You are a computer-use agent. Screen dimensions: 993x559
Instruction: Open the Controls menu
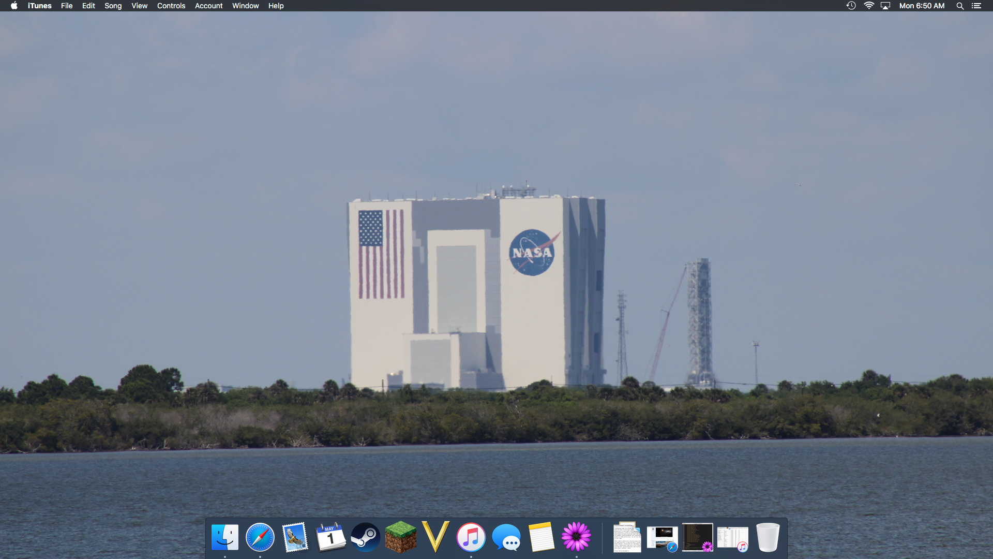[x=171, y=6]
